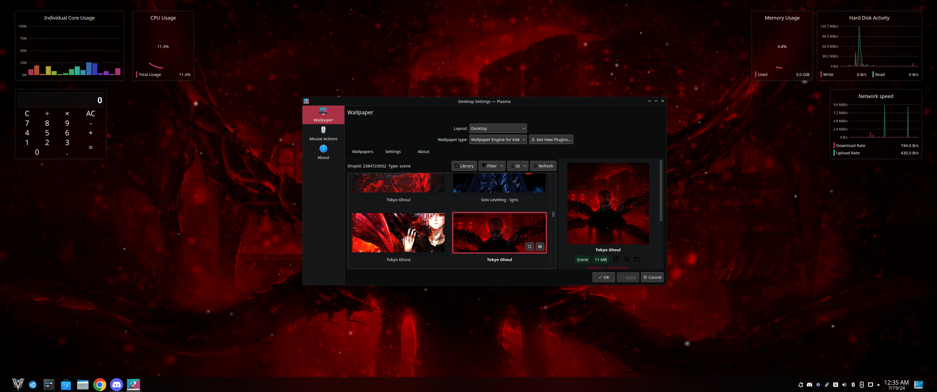The image size is (937, 392).
Task: Click the wallpaper list vertical scrollbar handle
Action: [553, 214]
